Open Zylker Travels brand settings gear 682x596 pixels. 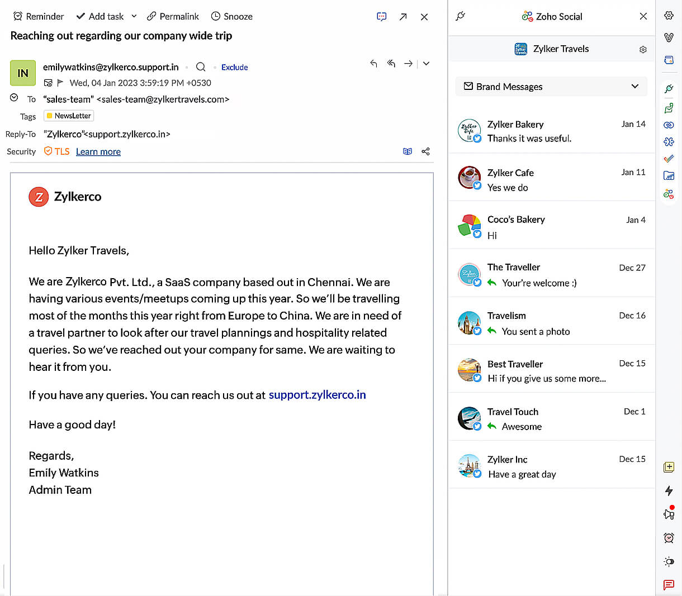pyautogui.click(x=643, y=50)
